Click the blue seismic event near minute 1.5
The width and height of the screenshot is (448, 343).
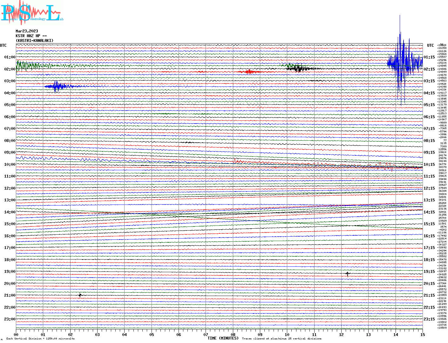pyautogui.click(x=57, y=86)
